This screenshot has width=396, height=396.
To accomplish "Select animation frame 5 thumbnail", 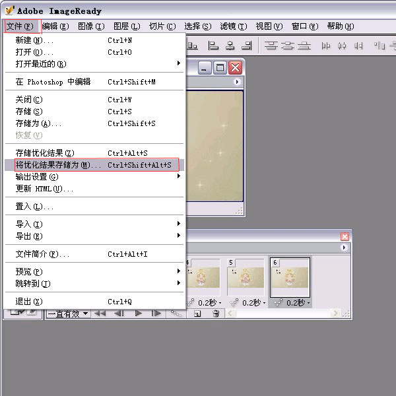I will tap(246, 277).
